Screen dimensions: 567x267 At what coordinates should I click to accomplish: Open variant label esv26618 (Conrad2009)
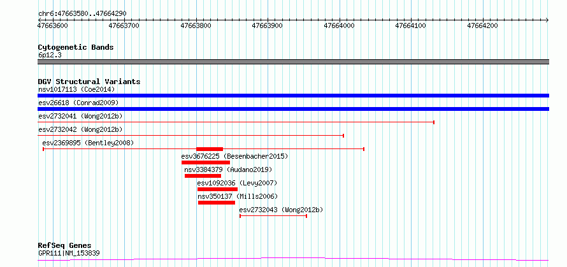coord(78,103)
